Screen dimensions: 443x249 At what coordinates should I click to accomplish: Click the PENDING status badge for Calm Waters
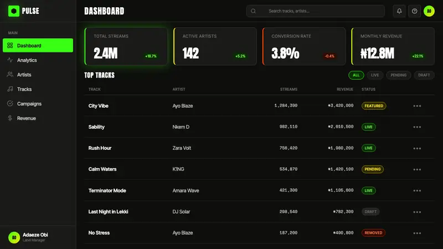pos(372,169)
